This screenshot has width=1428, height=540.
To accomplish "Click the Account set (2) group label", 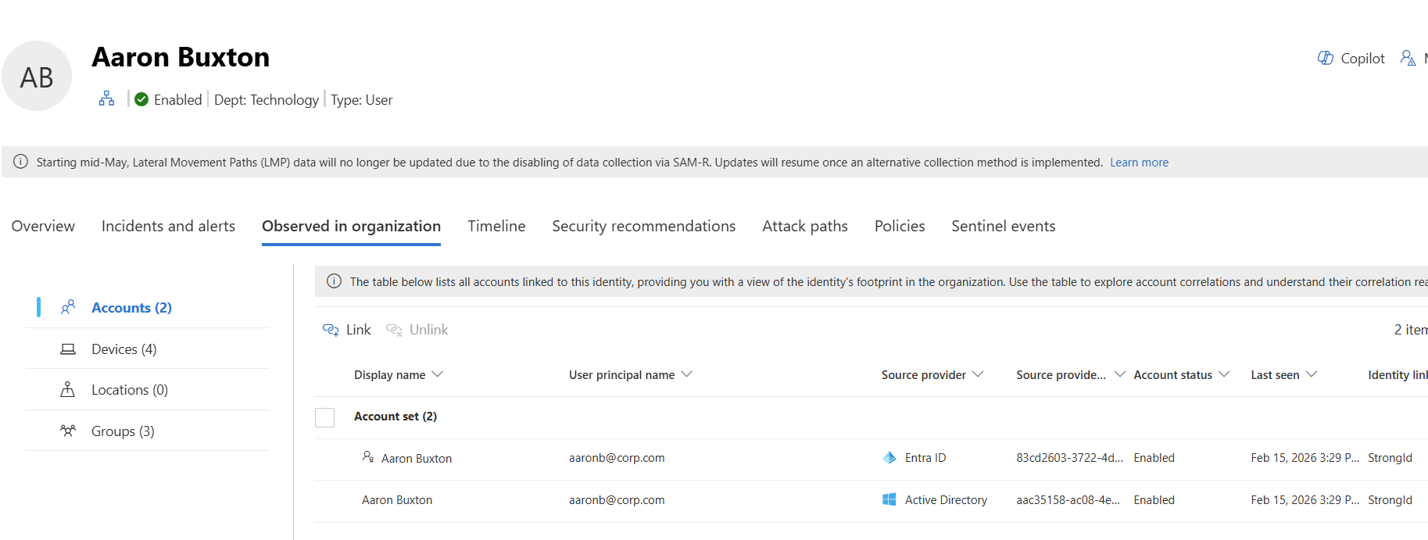I will tap(395, 417).
